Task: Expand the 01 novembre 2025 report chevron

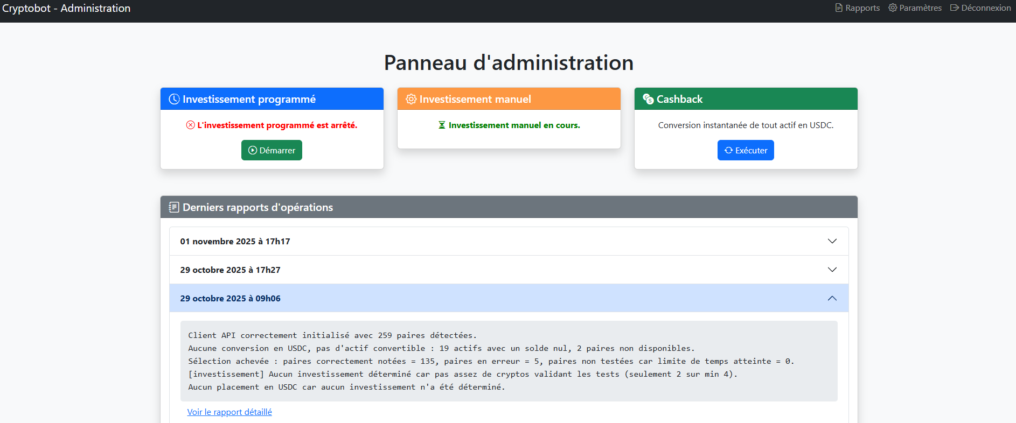Action: click(x=832, y=241)
